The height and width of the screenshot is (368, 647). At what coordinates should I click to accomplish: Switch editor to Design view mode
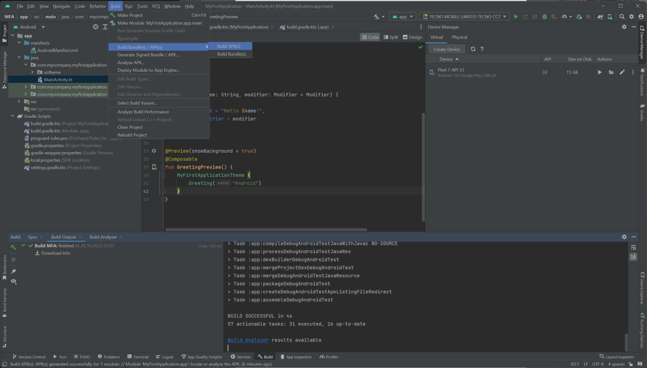click(x=412, y=37)
